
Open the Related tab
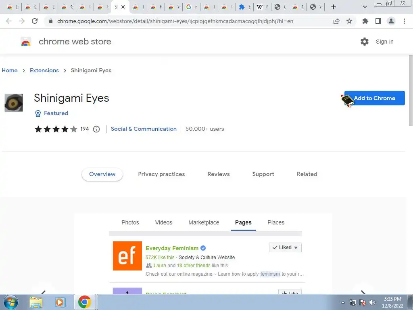coord(307,174)
